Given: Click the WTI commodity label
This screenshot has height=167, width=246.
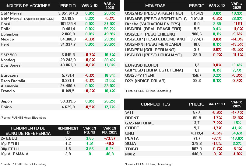Looking at the screenshot, I should click(x=129, y=113).
